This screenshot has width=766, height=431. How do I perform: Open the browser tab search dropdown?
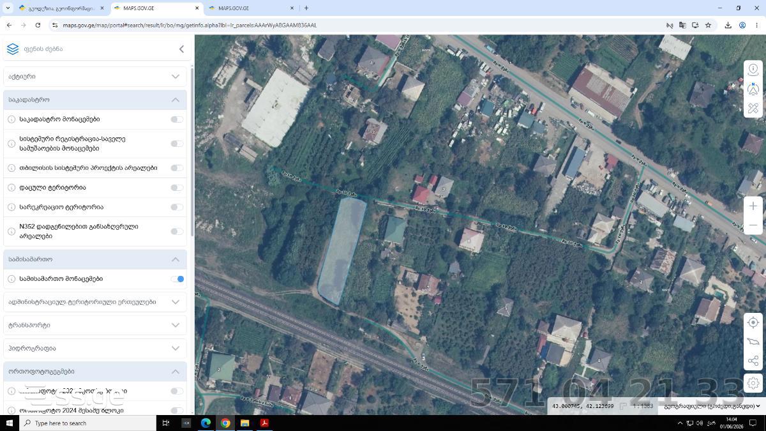8,8
